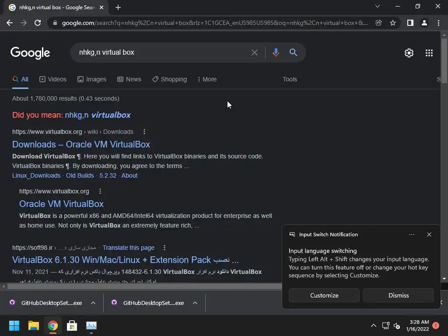This screenshot has height=336, width=448.
Task: Click the Chrome address bar URL
Action: pos(214,23)
